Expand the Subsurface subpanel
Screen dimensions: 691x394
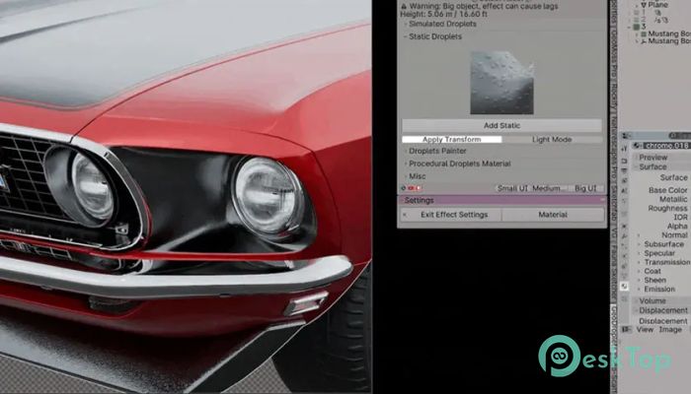(x=663, y=244)
